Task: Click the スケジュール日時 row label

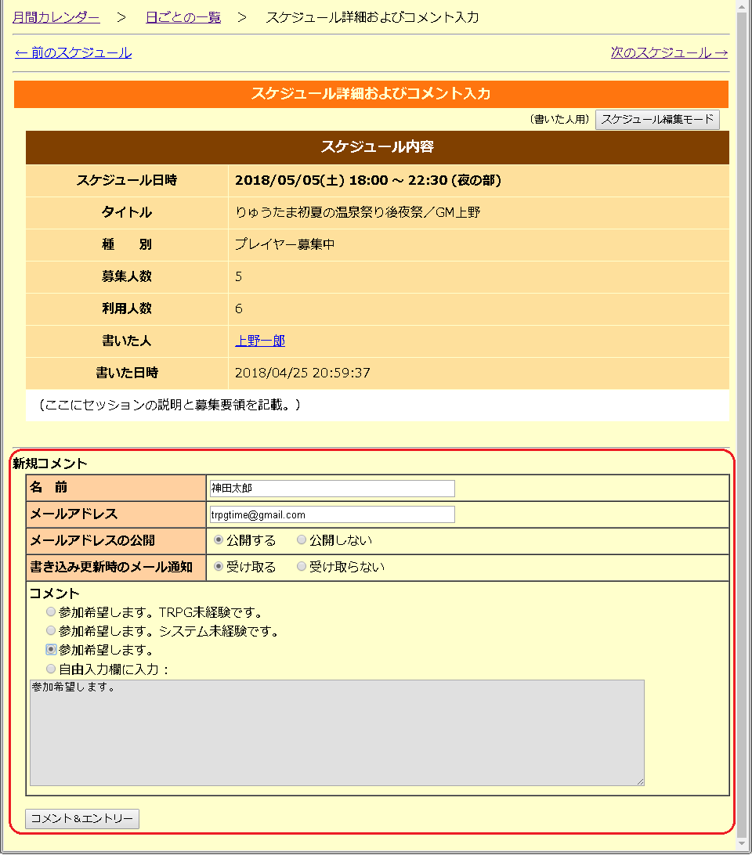Action: [x=127, y=181]
